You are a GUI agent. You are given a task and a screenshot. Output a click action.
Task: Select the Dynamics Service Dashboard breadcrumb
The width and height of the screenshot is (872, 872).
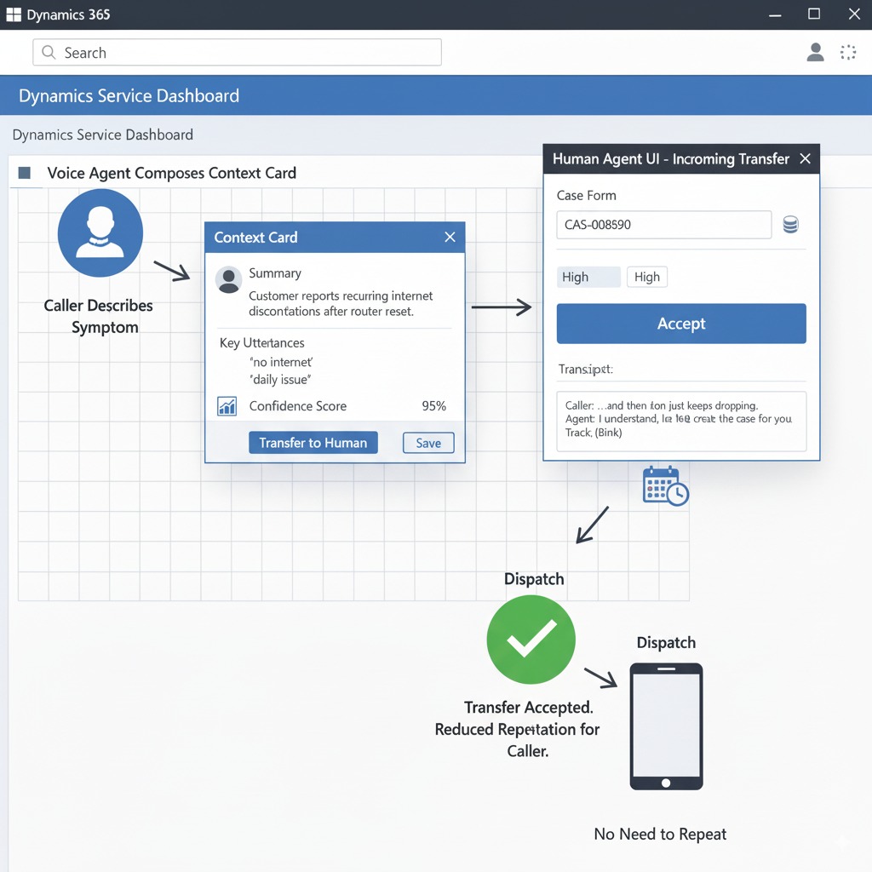103,135
